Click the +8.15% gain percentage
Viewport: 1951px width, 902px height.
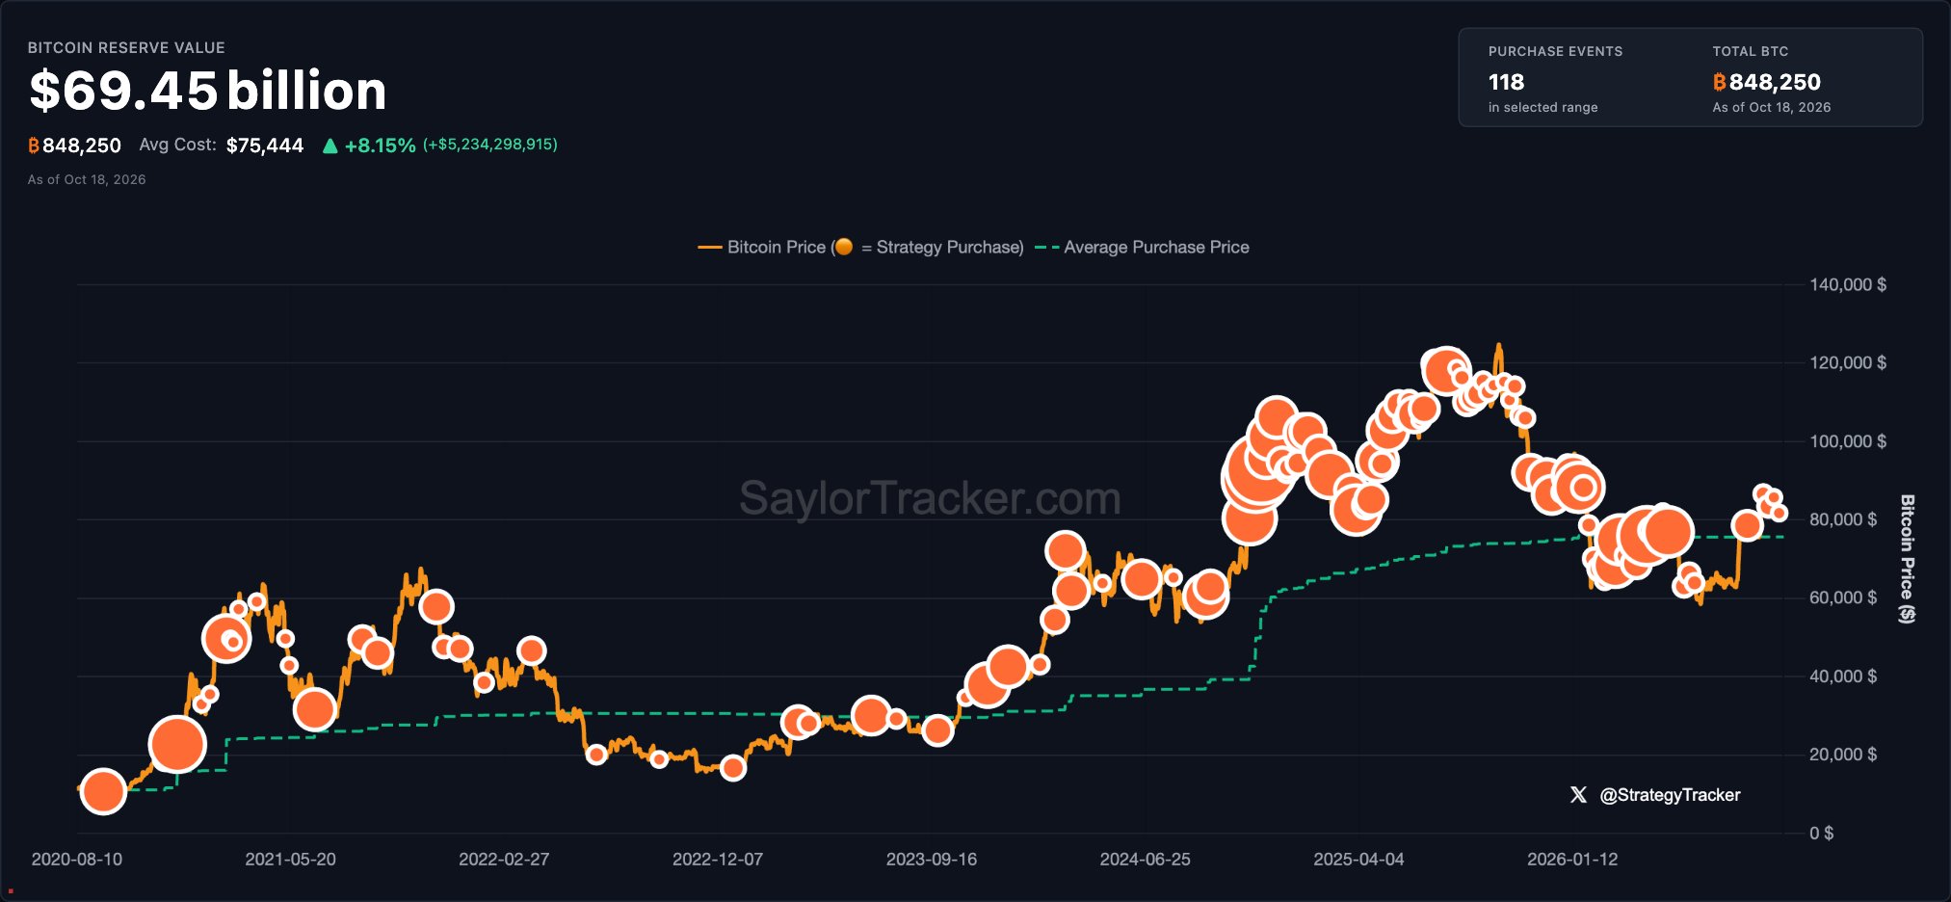click(381, 146)
